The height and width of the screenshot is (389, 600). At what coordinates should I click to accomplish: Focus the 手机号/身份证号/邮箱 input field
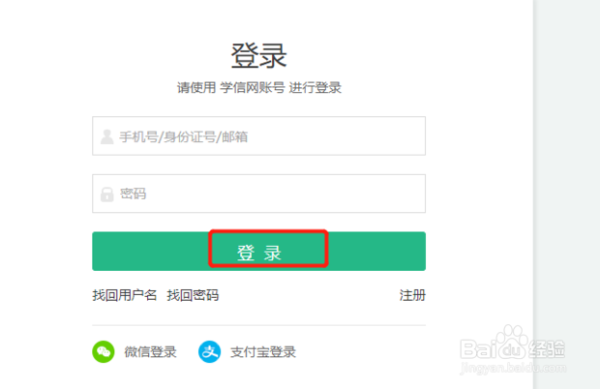click(x=258, y=135)
